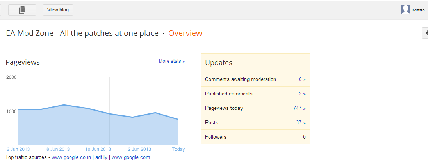Click the View blog button

click(x=58, y=10)
